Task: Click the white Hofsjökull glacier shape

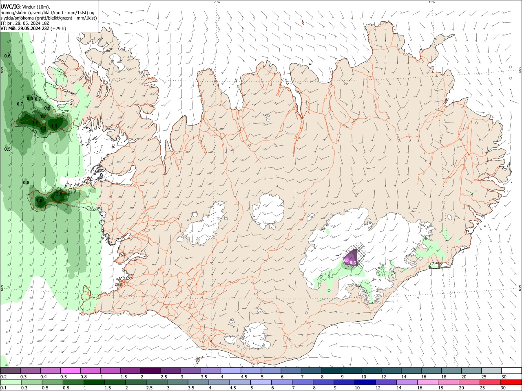Action: point(268,211)
